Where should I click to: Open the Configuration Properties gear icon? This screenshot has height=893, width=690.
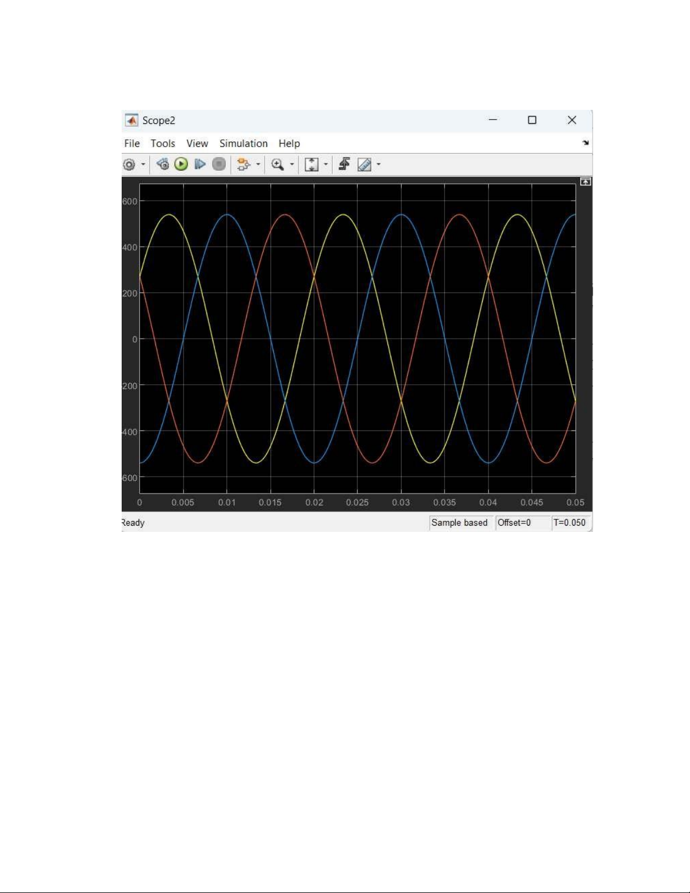point(129,165)
